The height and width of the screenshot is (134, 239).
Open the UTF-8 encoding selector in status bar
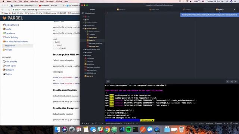coord(201,123)
